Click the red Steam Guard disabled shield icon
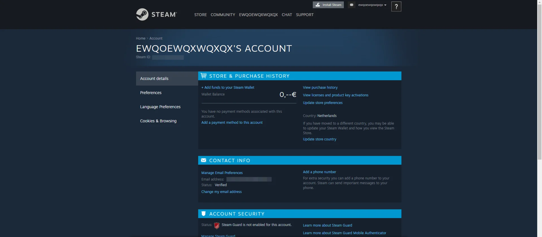Image resolution: width=542 pixels, height=237 pixels. [x=217, y=225]
